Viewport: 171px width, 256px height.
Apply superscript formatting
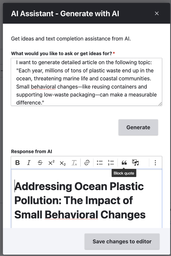tap(51, 163)
